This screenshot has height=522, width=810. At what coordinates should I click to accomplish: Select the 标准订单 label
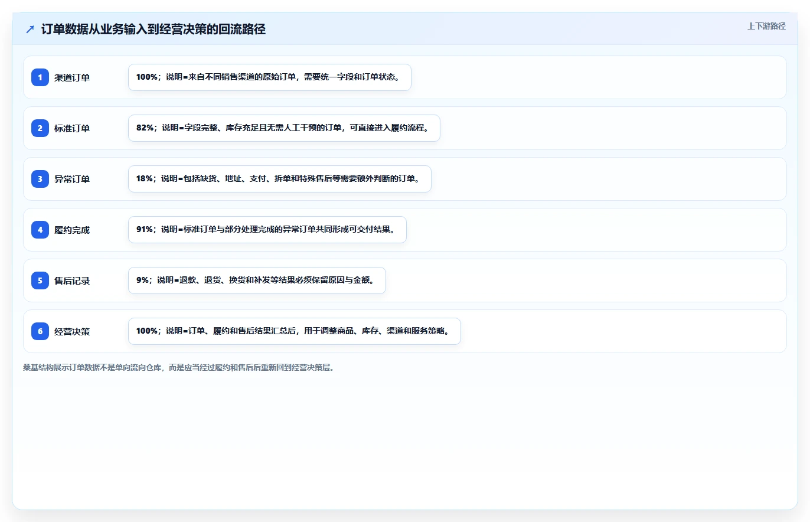72,128
